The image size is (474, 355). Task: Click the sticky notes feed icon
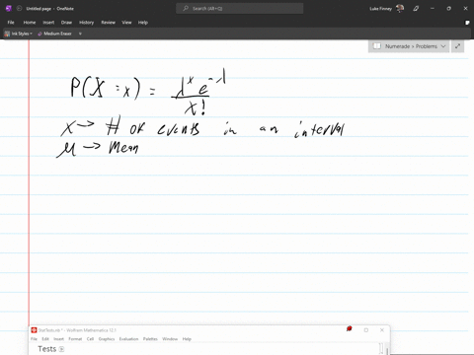467,23
